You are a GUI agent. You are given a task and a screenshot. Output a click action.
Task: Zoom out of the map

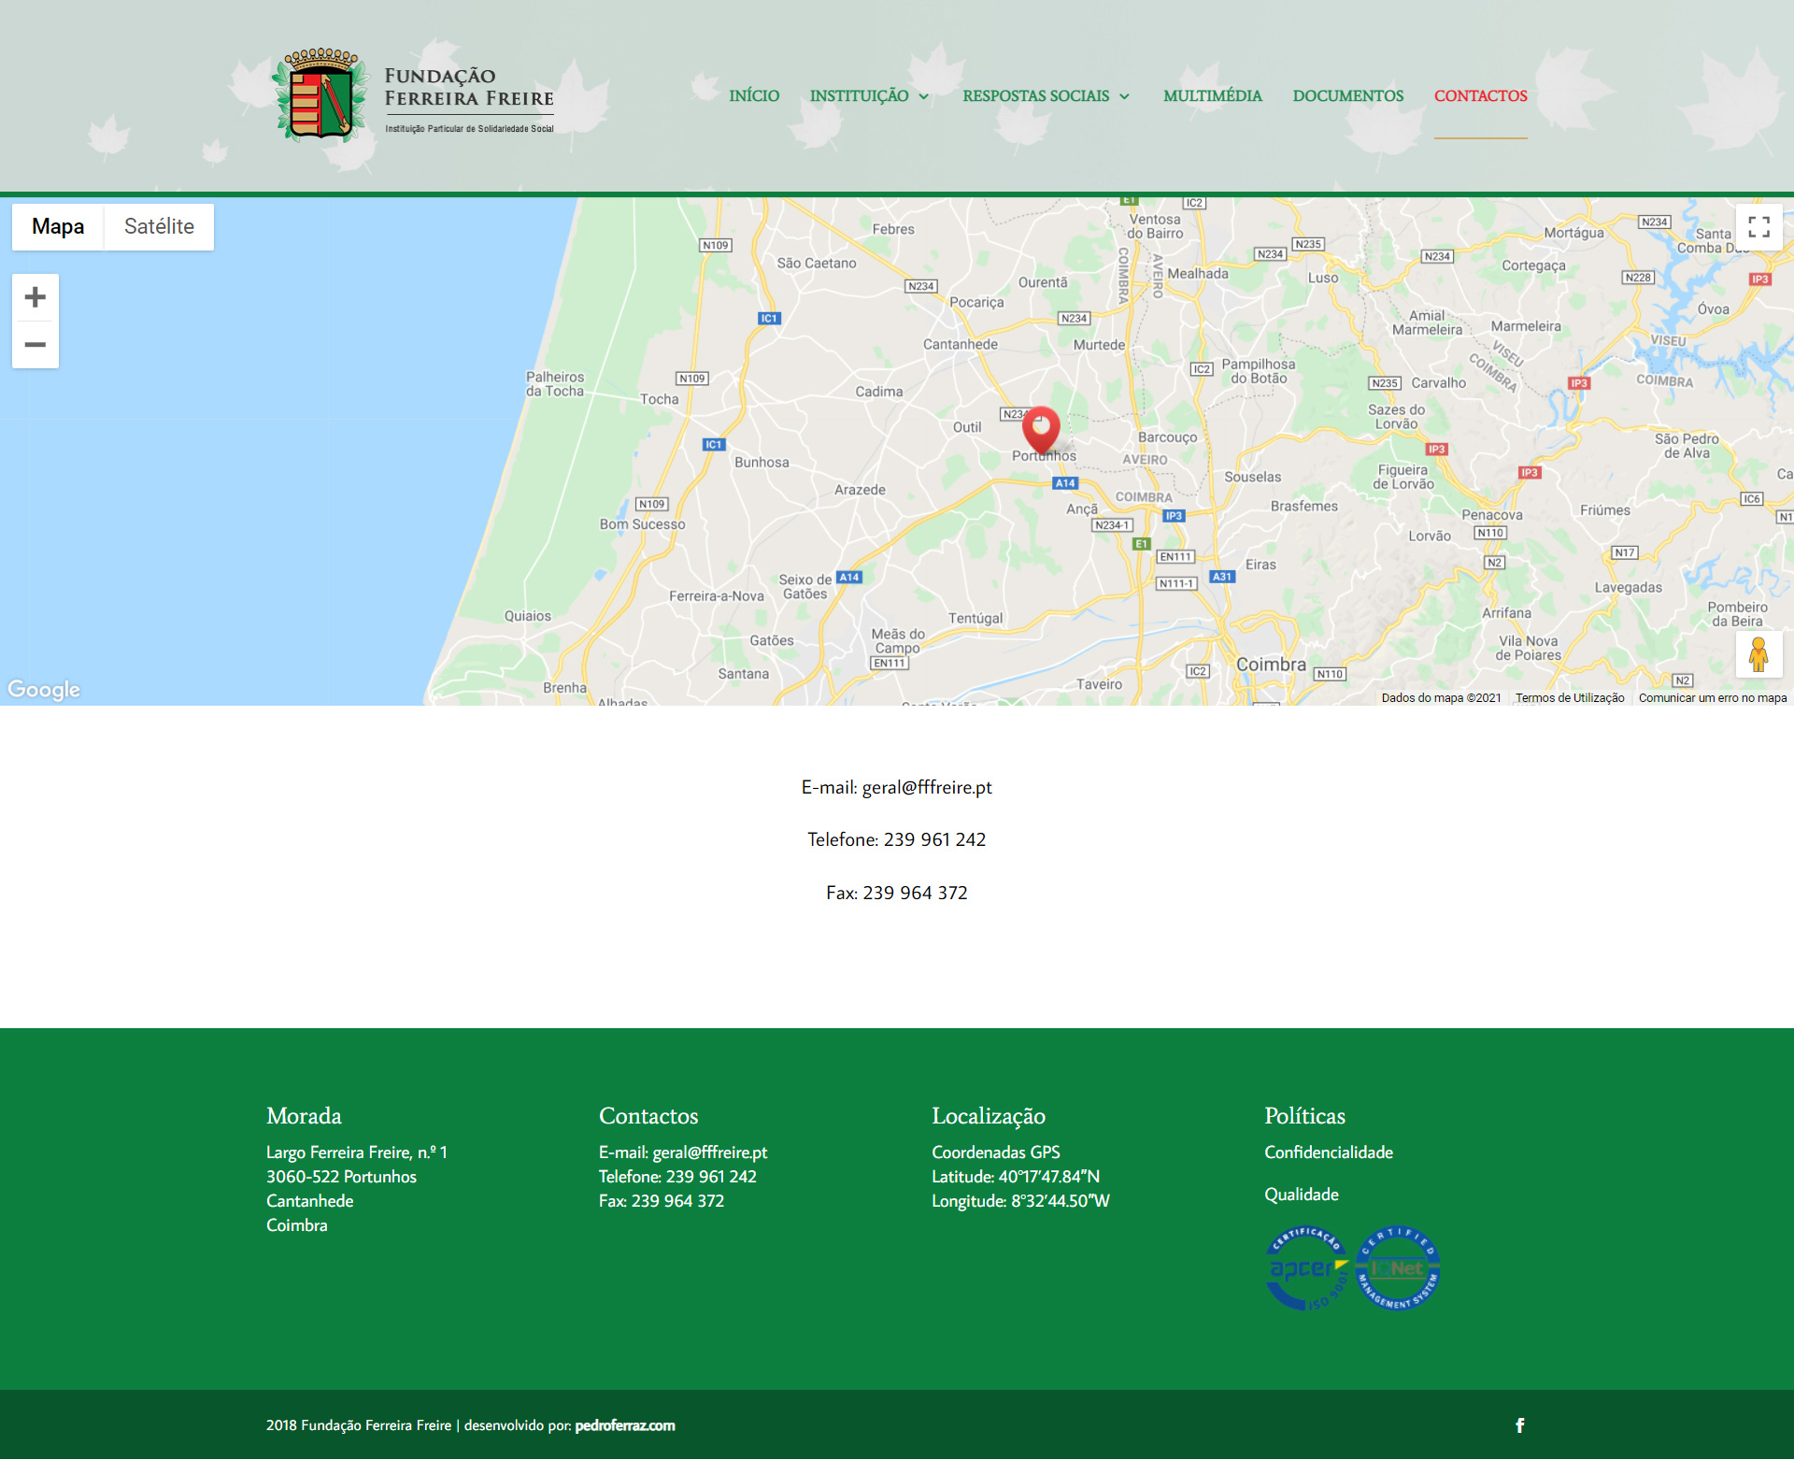coord(36,345)
